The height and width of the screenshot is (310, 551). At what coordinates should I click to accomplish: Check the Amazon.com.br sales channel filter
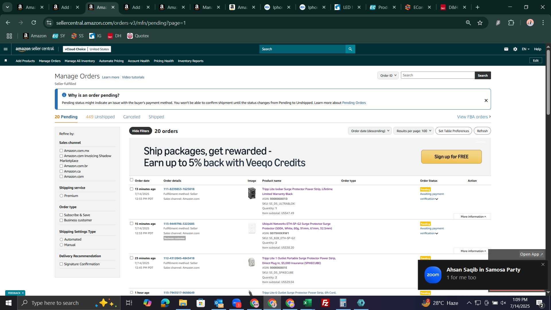(x=61, y=166)
